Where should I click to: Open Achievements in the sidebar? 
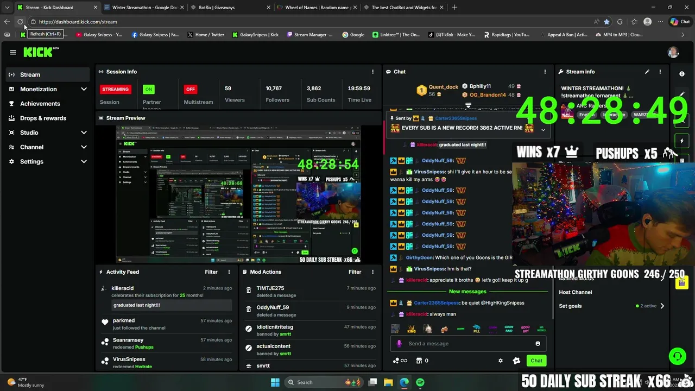[x=48, y=104]
